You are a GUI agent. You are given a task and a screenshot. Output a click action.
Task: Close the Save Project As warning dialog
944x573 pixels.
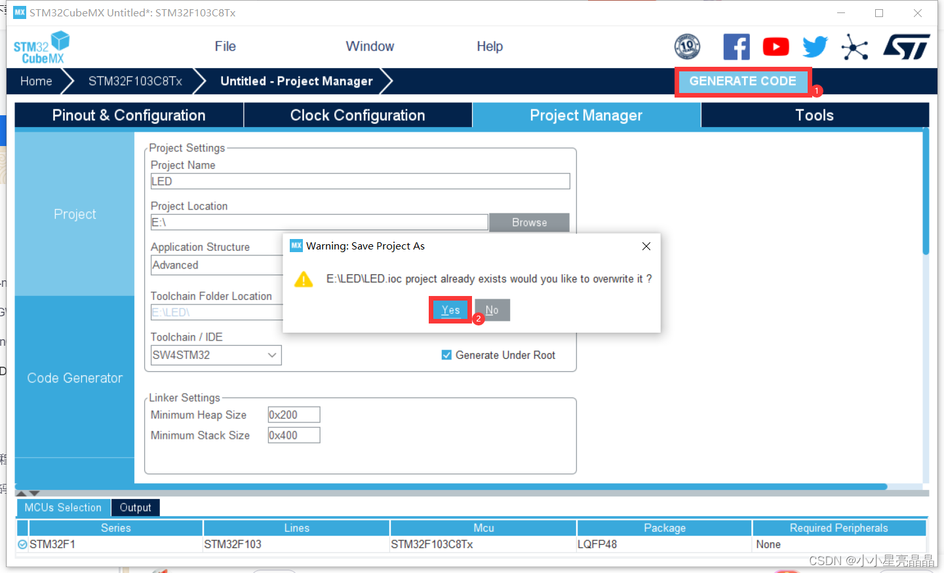(646, 246)
